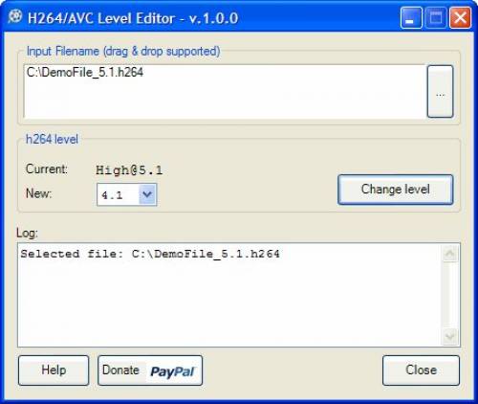Apply the new level with Change level button
The height and width of the screenshot is (404, 478).
point(396,190)
